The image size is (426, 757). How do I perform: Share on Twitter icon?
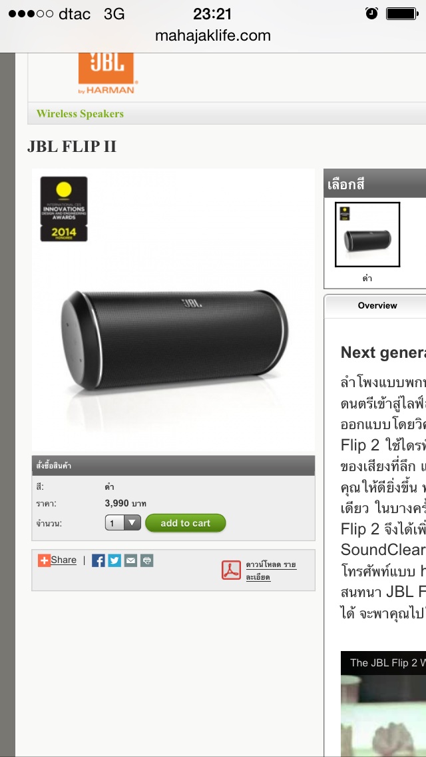pos(114,560)
